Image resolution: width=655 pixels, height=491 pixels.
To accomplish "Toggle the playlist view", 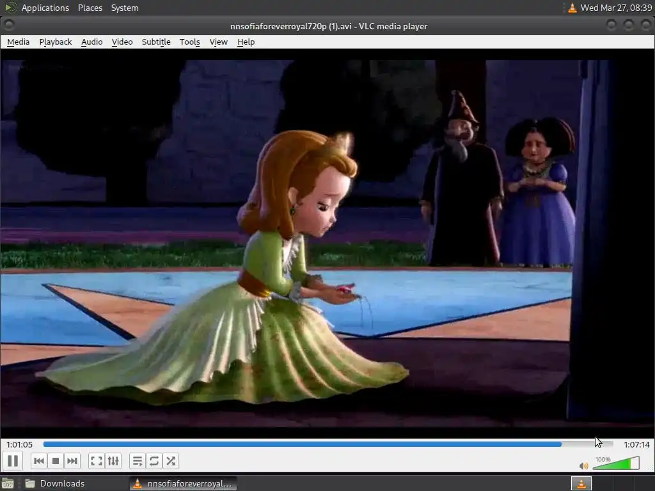I will coord(138,461).
